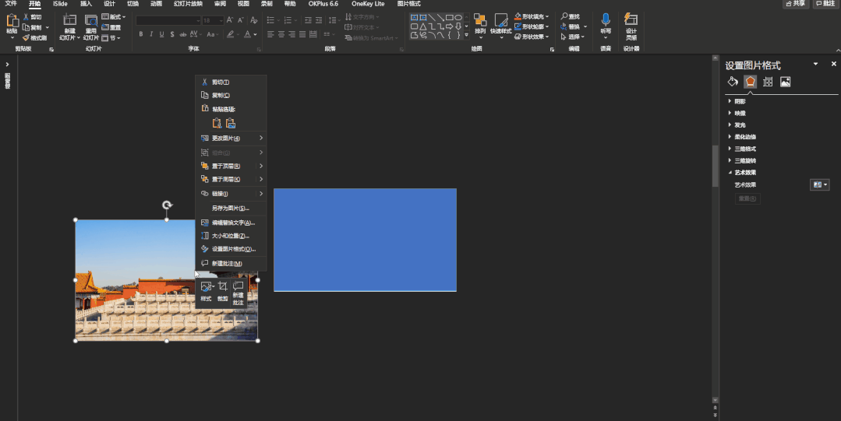Click the Crop (裁剪) button on mini toolbar

tap(223, 291)
